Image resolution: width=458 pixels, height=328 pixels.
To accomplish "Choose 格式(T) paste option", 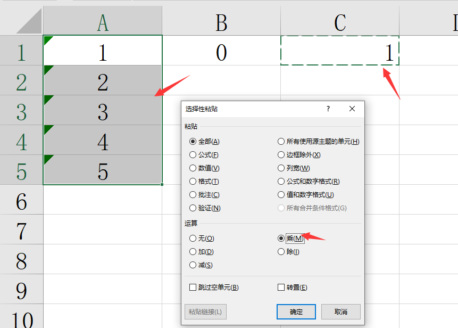I will (x=204, y=182).
